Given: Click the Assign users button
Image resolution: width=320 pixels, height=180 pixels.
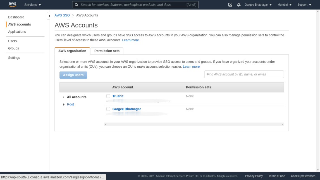Looking at the screenshot, I should click(x=73, y=75).
